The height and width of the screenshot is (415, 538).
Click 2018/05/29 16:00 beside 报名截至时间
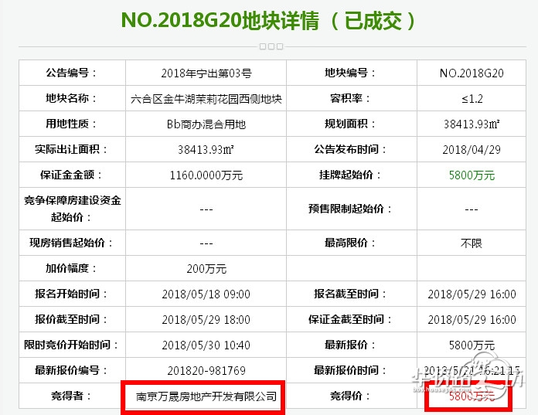472,294
